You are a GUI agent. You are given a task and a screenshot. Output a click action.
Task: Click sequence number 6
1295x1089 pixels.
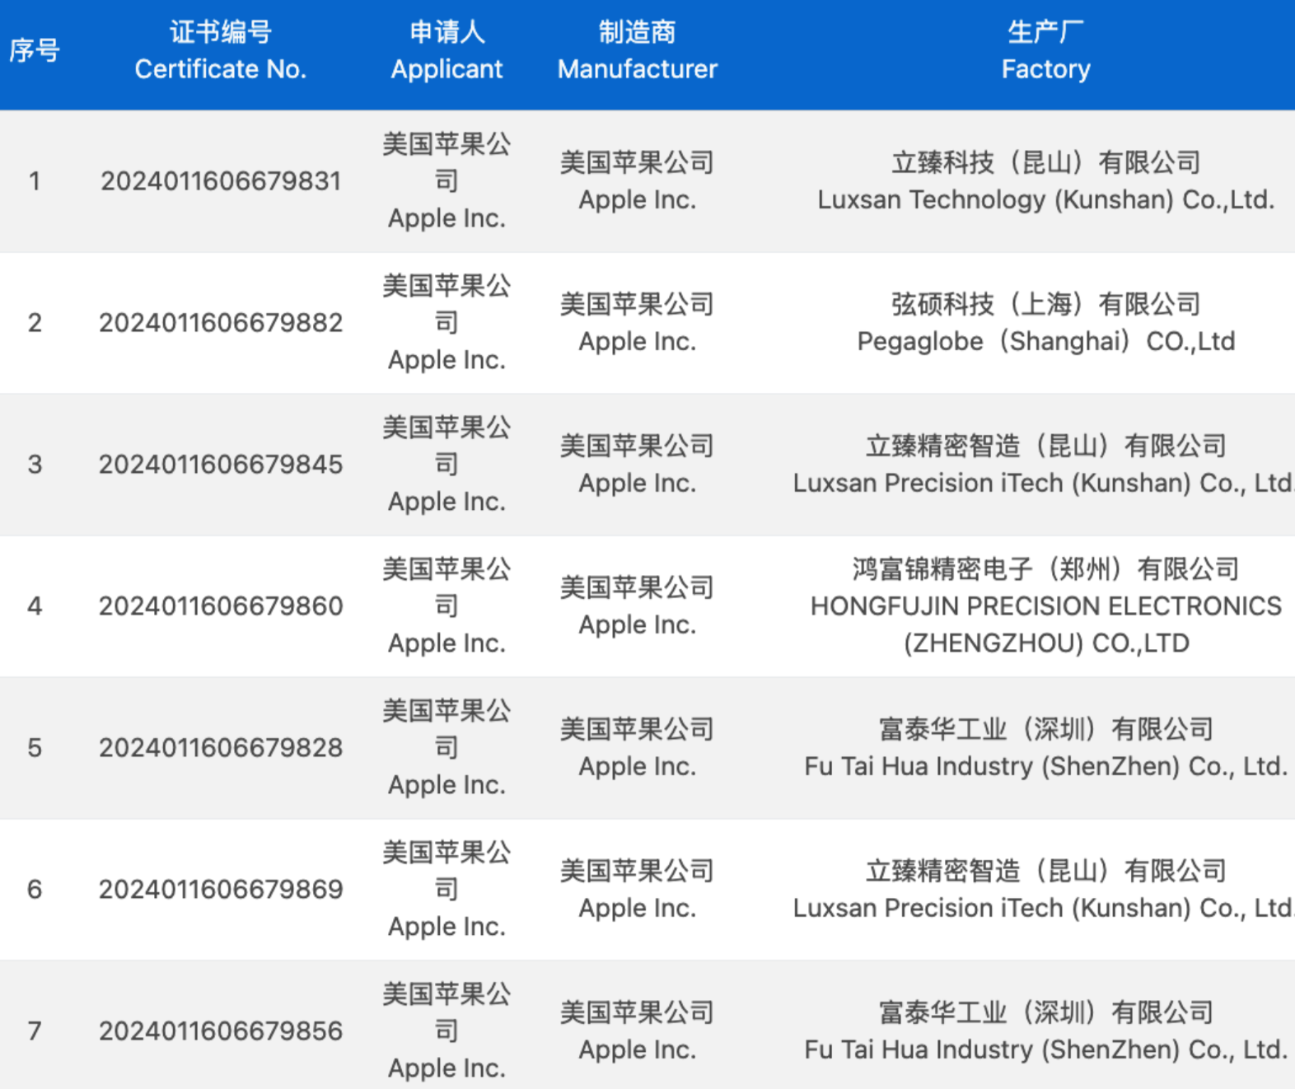35,890
